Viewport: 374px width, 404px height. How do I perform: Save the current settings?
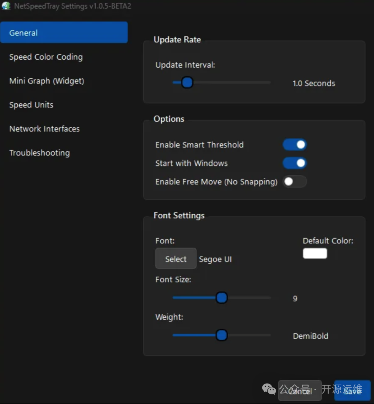coord(352,391)
